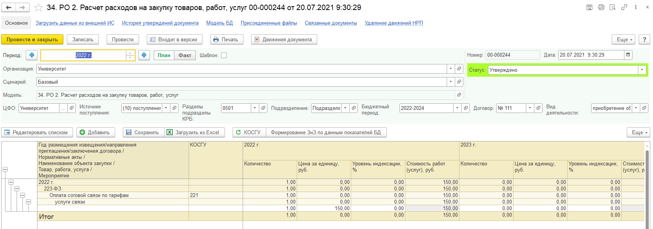Open Вид деятельности record via open icon

644,108
